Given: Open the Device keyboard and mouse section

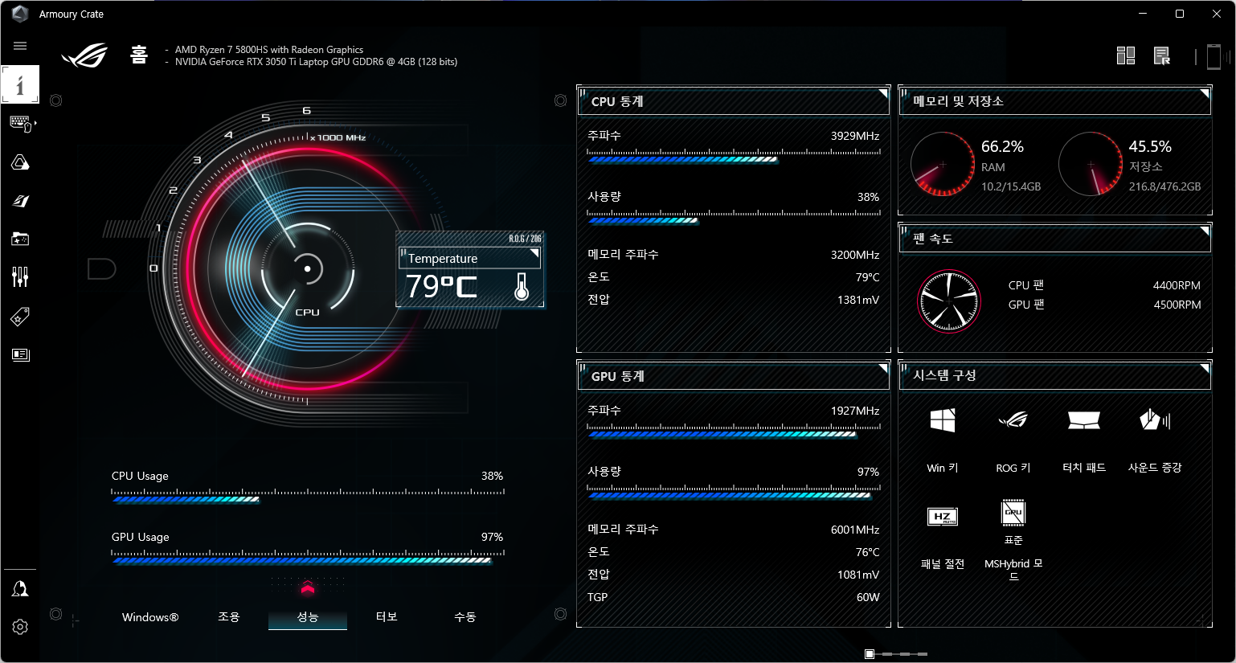Looking at the screenshot, I should pyautogui.click(x=20, y=123).
